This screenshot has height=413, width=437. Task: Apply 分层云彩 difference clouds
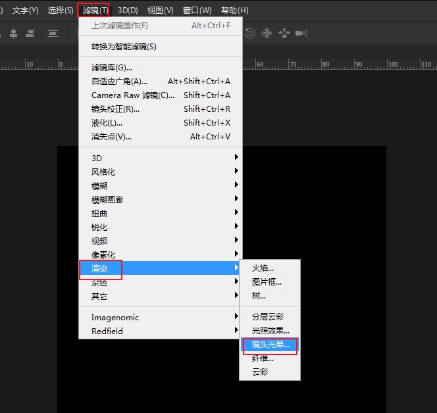click(x=270, y=316)
